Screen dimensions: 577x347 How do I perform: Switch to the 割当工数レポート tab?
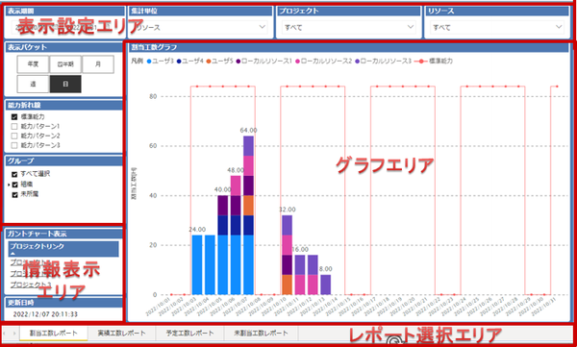tap(54, 334)
